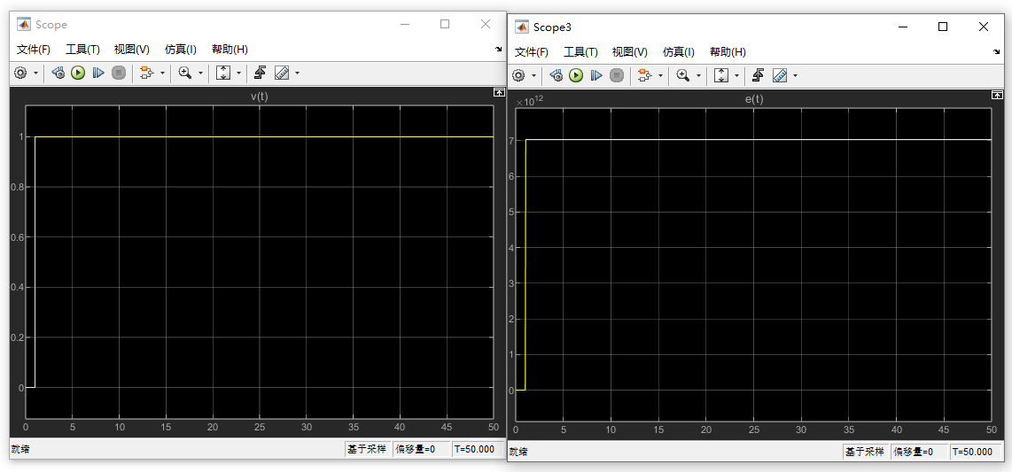The width and height of the screenshot is (1012, 472).
Task: Maximize the Scope3 window
Action: 943,27
